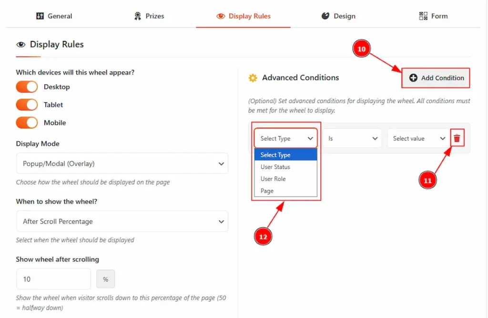
Task: Open the 'Select value' condition dropdown
Action: [418, 138]
